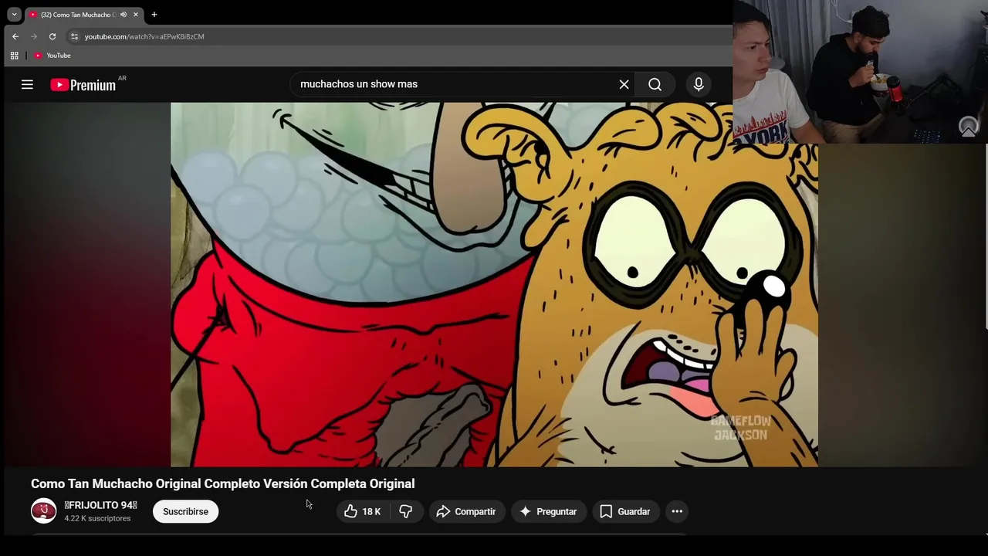This screenshot has width=988, height=556.
Task: Close the Como Tan Muchacho tab
Action: coord(136,15)
